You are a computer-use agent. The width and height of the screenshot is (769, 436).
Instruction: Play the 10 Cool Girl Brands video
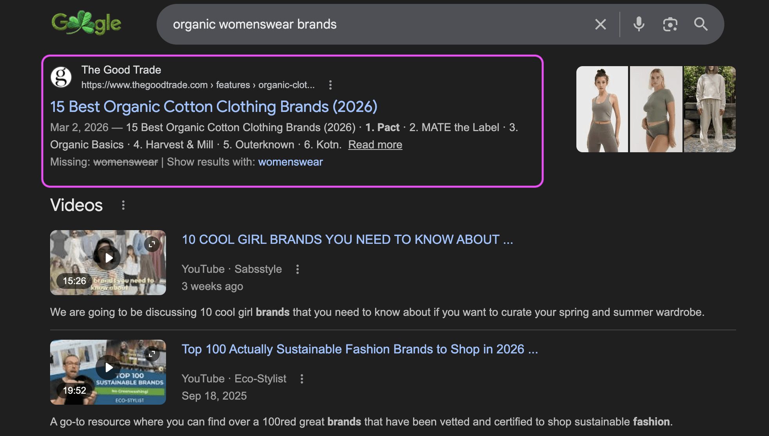(x=108, y=258)
